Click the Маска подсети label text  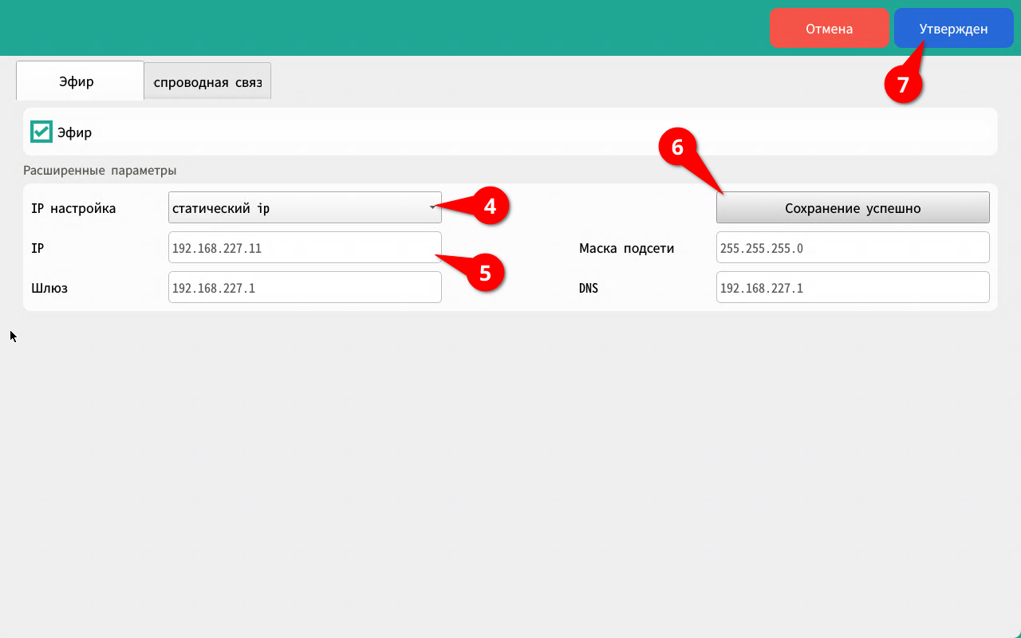pyautogui.click(x=626, y=248)
